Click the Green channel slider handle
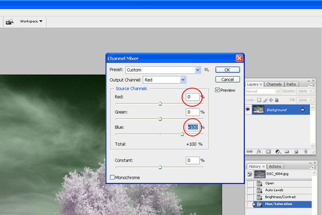The image size is (322, 215). (x=160, y=119)
